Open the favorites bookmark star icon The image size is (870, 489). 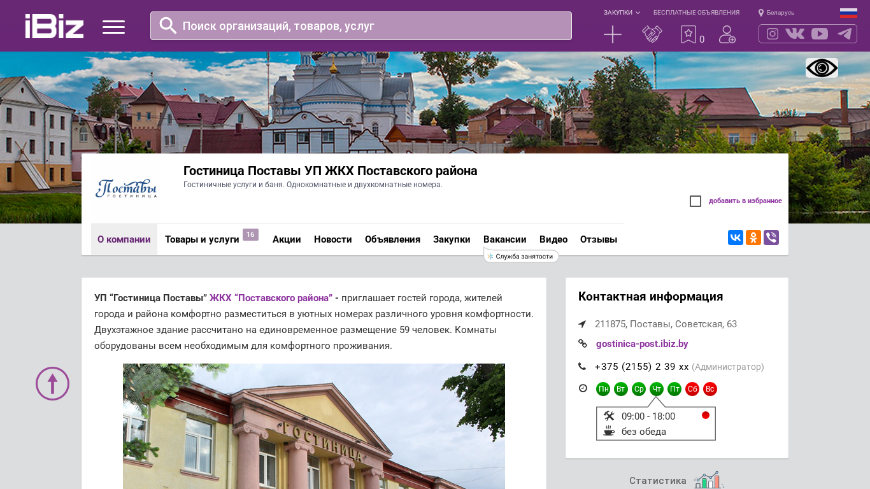click(688, 34)
